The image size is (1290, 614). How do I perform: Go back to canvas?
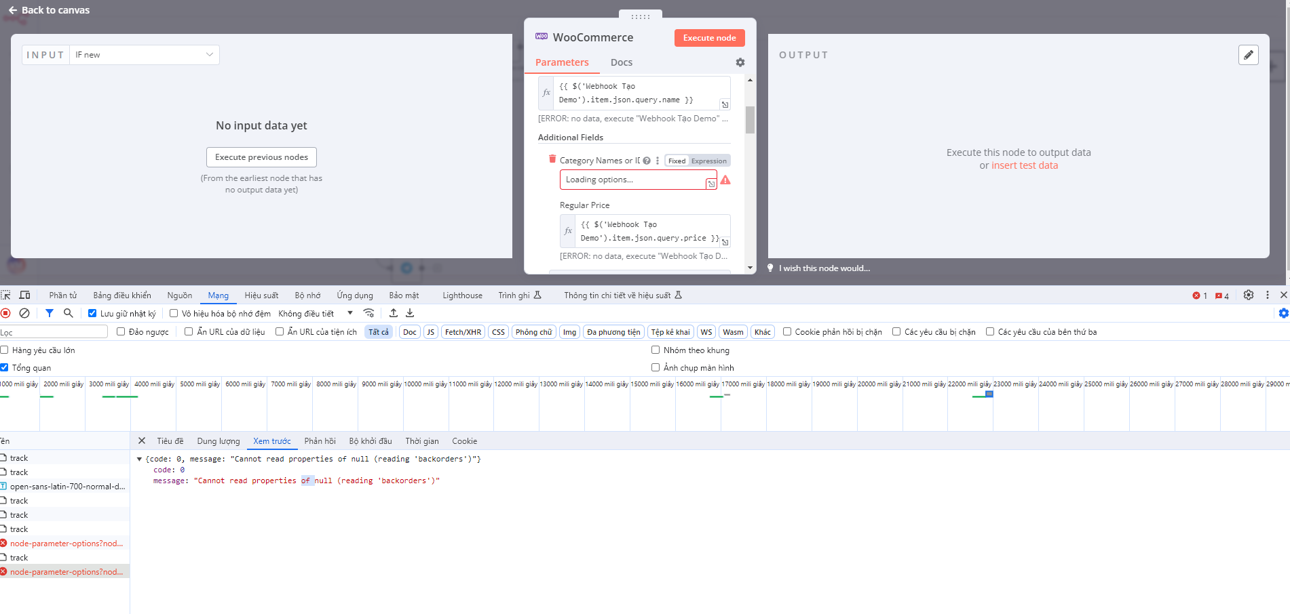click(49, 10)
